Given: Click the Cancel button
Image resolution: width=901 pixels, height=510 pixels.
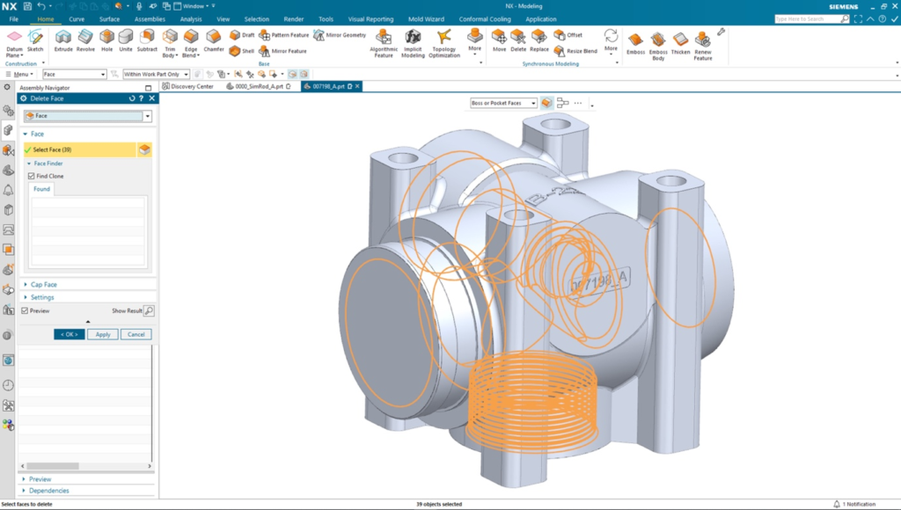Looking at the screenshot, I should (136, 334).
